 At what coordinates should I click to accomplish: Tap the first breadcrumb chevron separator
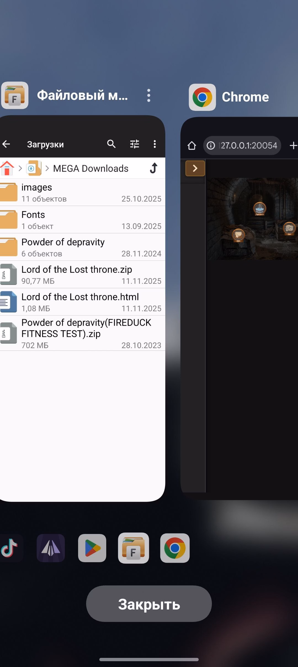tap(20, 168)
